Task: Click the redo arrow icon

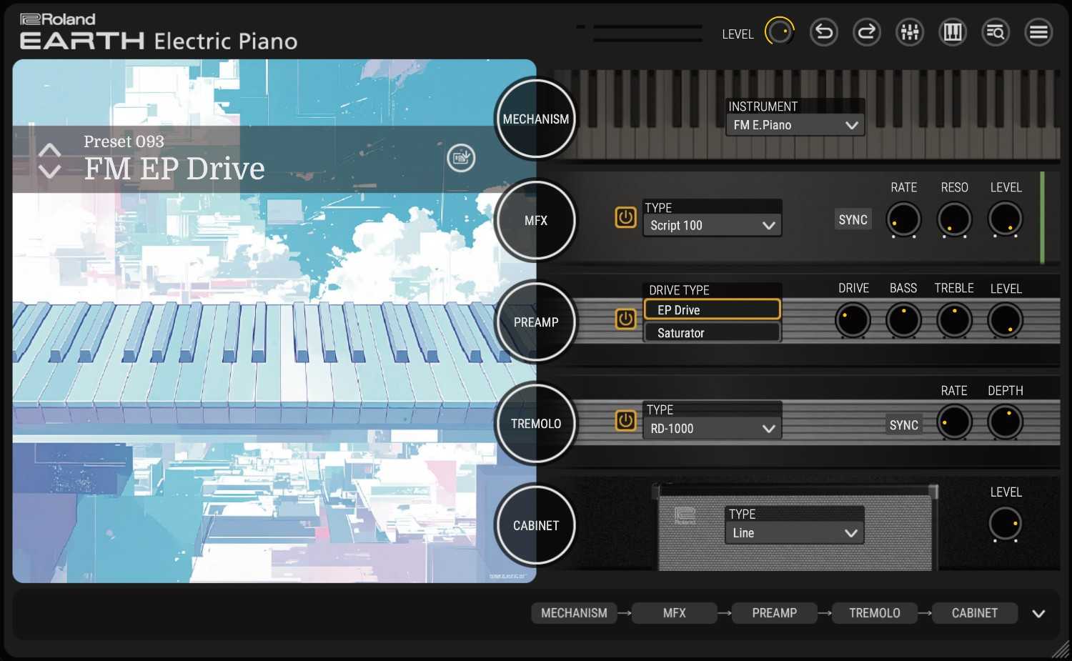Action: [x=866, y=32]
